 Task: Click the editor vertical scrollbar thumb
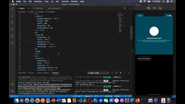[x=131, y=32]
